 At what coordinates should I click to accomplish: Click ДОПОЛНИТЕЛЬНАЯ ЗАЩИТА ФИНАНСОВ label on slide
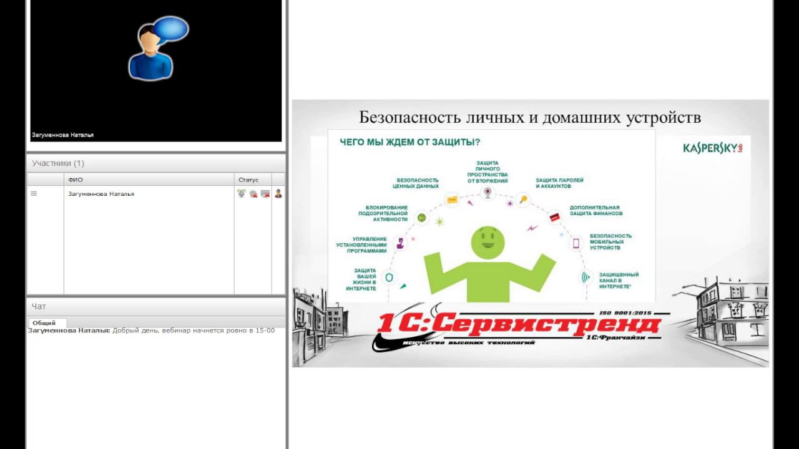(596, 211)
